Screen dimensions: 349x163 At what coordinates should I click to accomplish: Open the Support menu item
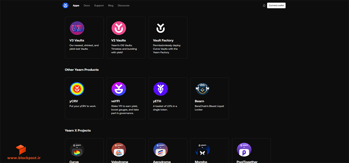(99, 6)
